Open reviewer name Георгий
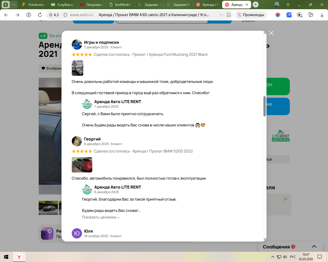 click(92, 139)
